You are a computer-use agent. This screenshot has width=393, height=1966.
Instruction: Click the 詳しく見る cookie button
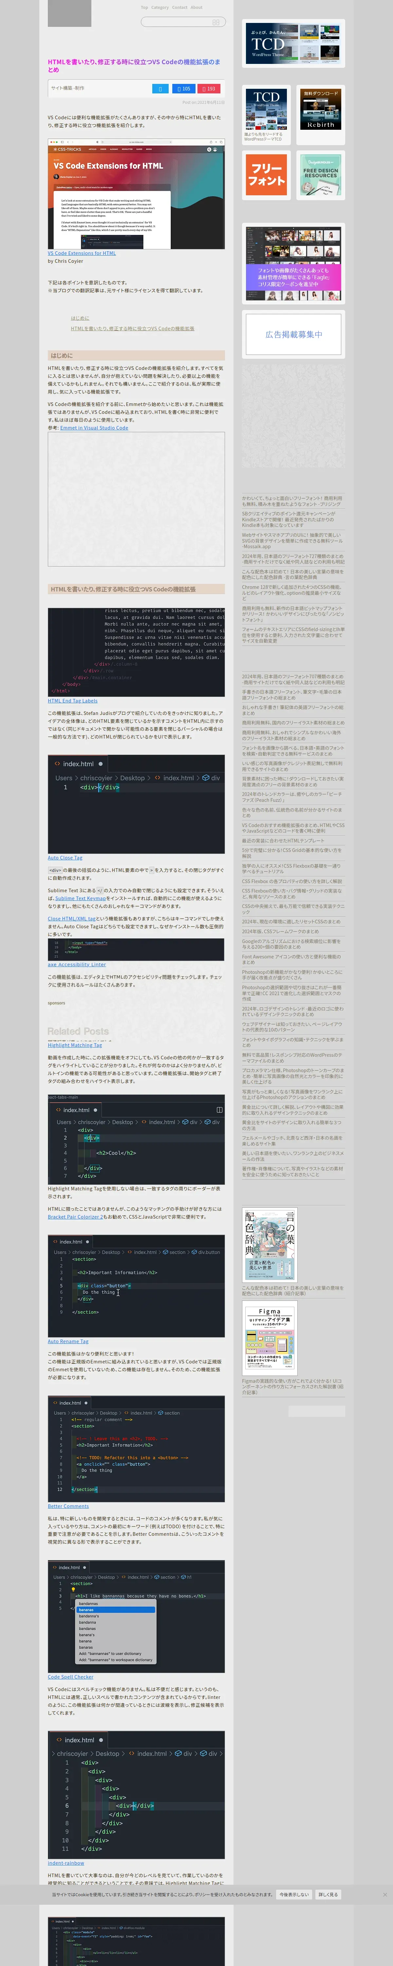(x=328, y=1894)
